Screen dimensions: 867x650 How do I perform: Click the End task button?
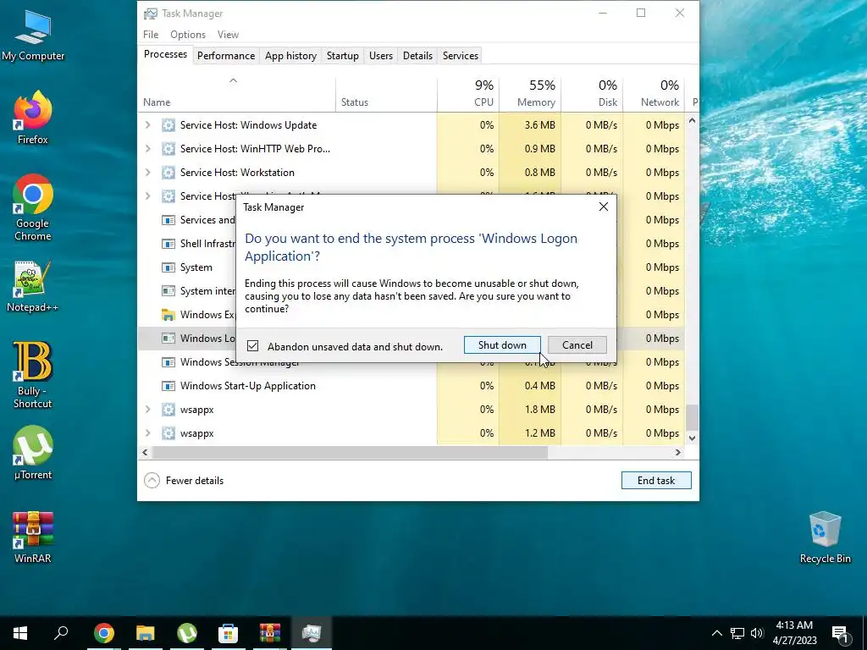click(x=656, y=481)
